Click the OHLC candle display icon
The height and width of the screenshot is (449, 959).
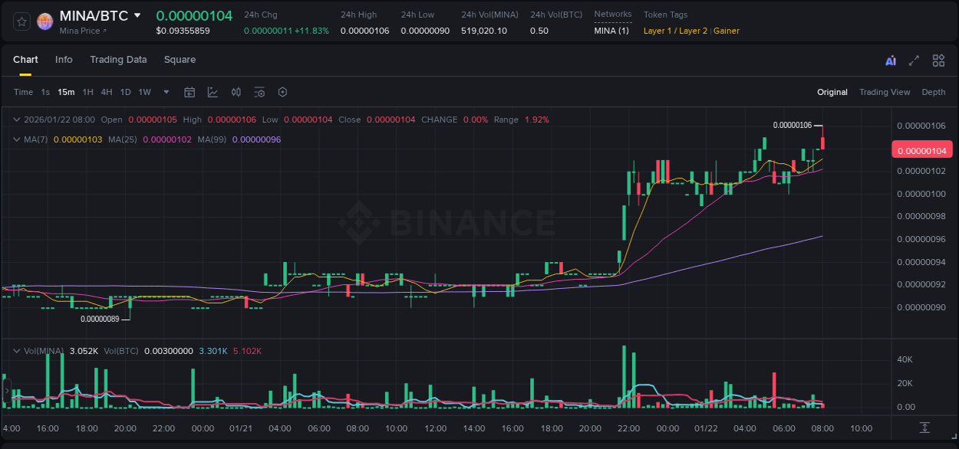tap(236, 92)
